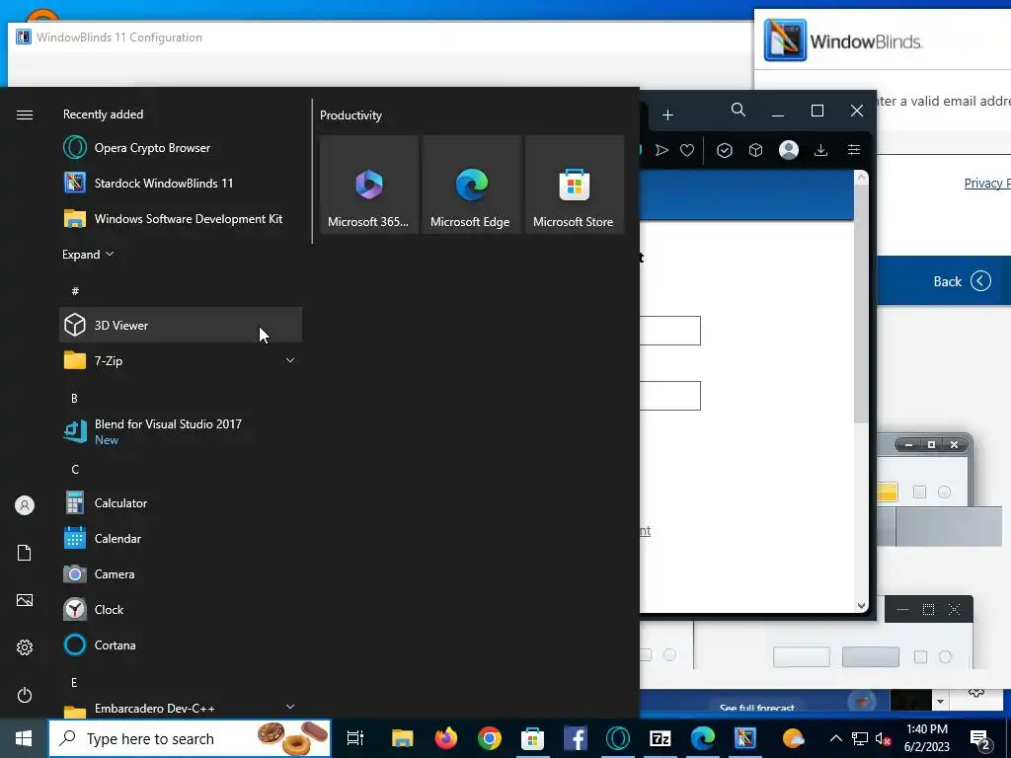The image size is (1011, 758).
Task: Expand Start menu hamburger navigation
Action: pyautogui.click(x=25, y=114)
